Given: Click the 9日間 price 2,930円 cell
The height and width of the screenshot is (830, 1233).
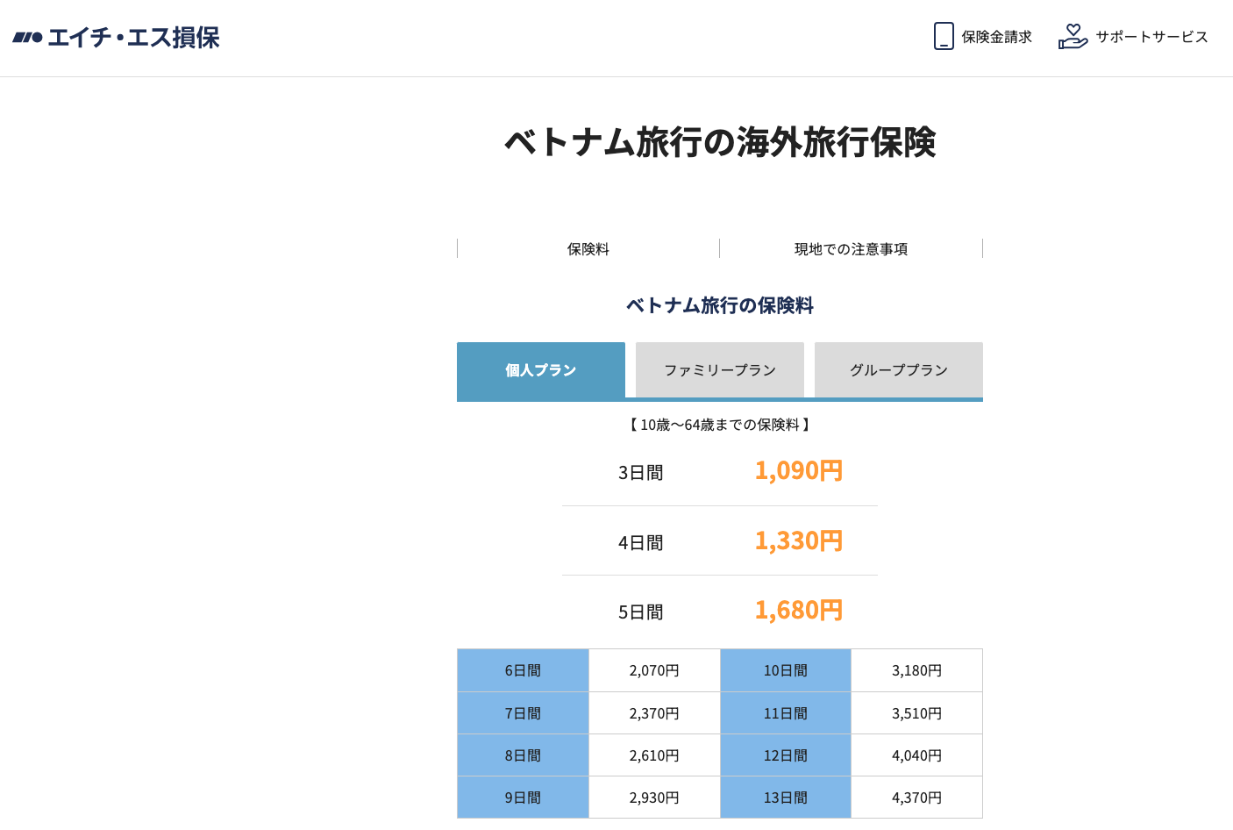Looking at the screenshot, I should (x=654, y=798).
